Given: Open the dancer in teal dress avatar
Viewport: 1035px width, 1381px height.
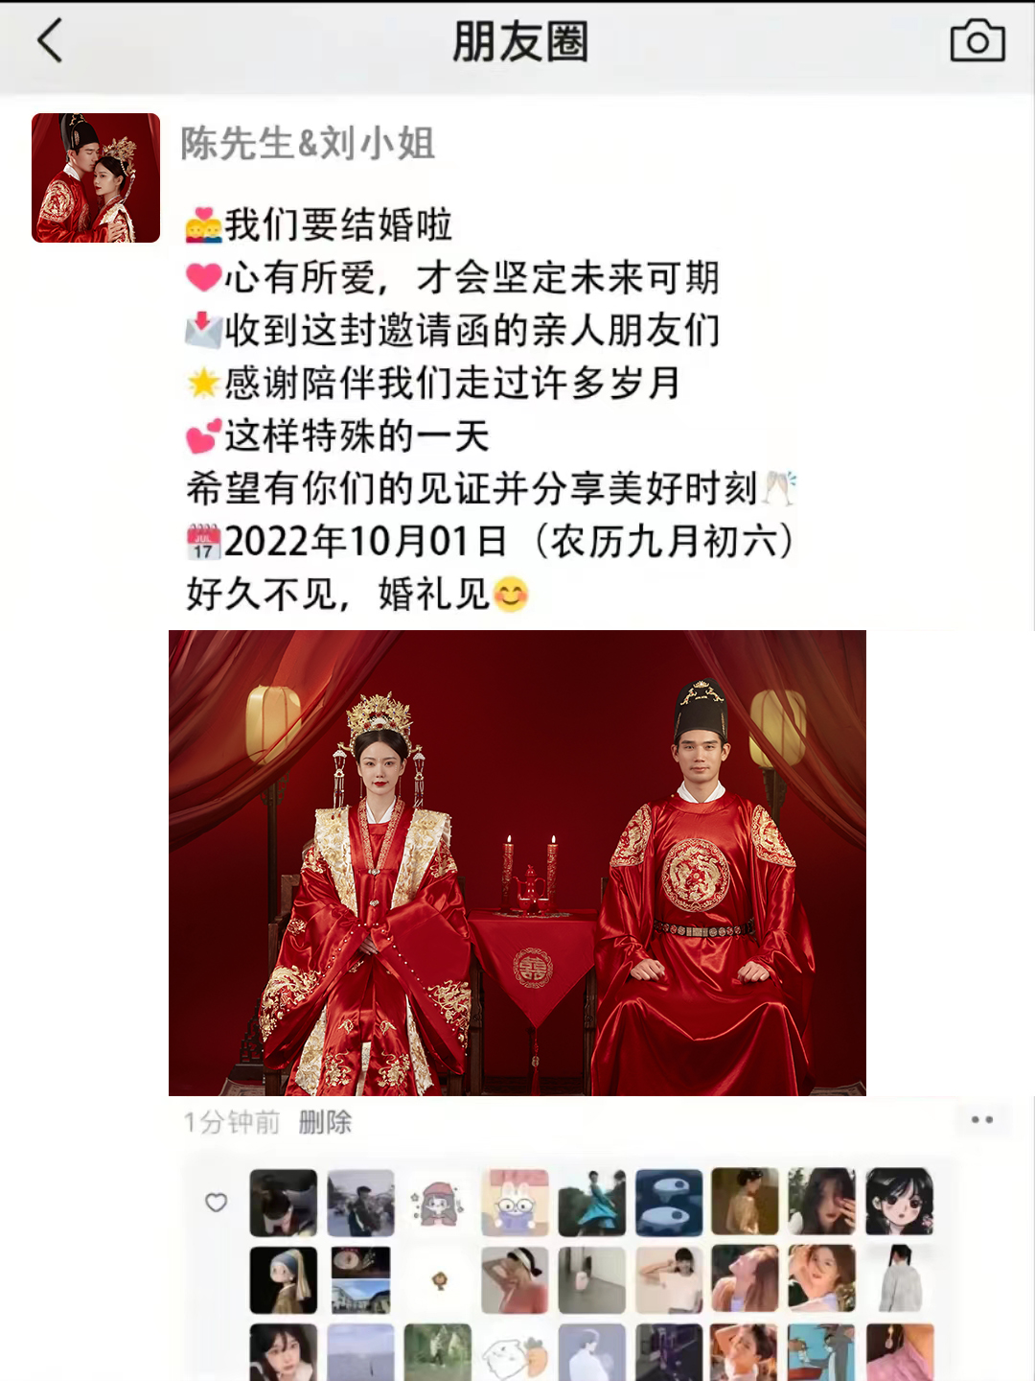Looking at the screenshot, I should [x=591, y=1203].
